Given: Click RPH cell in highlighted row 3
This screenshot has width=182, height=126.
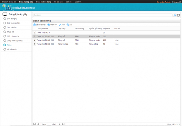Looking at the screenshot, I should [77, 37].
